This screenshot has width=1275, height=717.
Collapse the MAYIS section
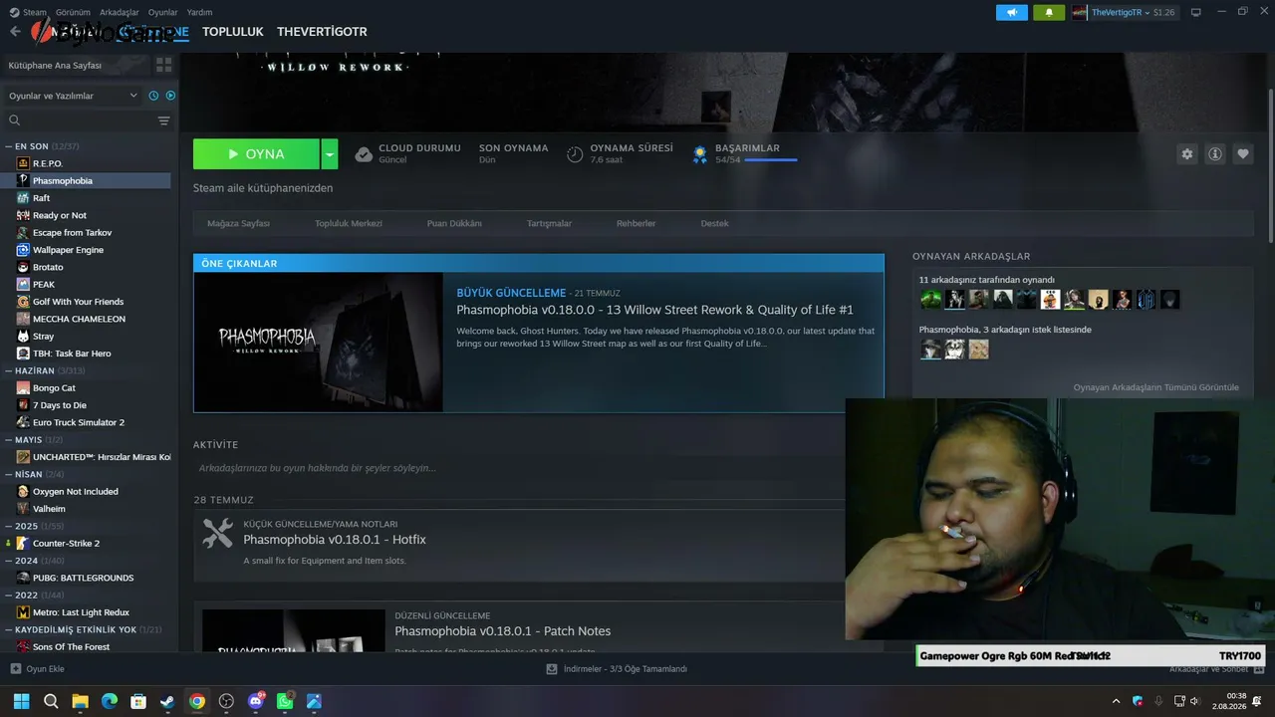(x=9, y=439)
